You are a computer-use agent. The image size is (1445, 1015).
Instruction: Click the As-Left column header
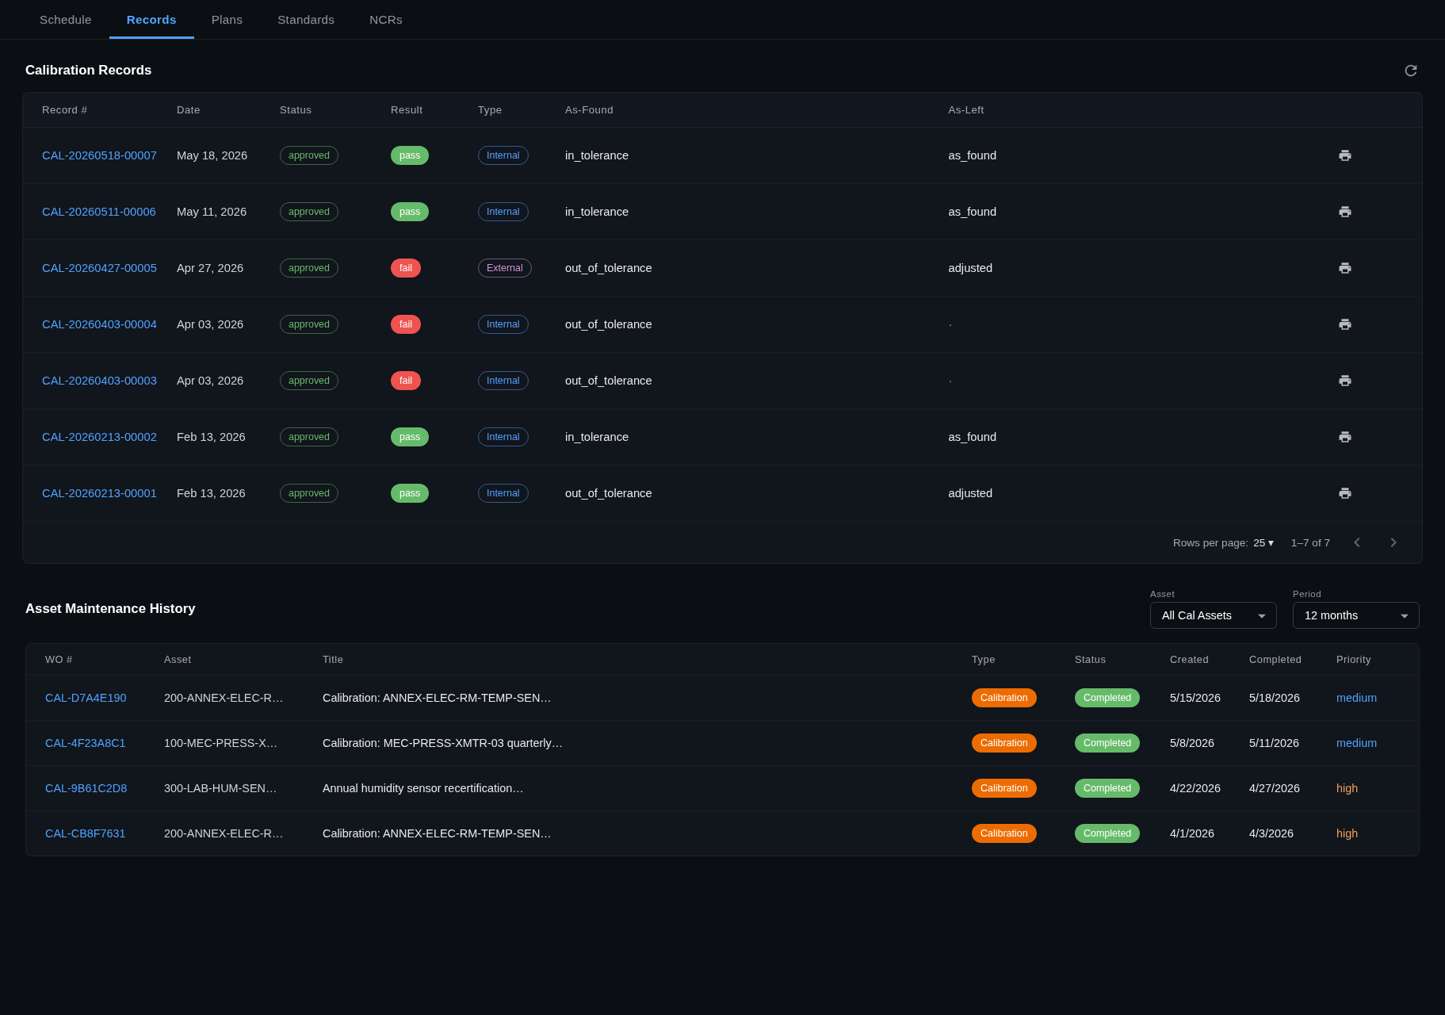tap(966, 110)
